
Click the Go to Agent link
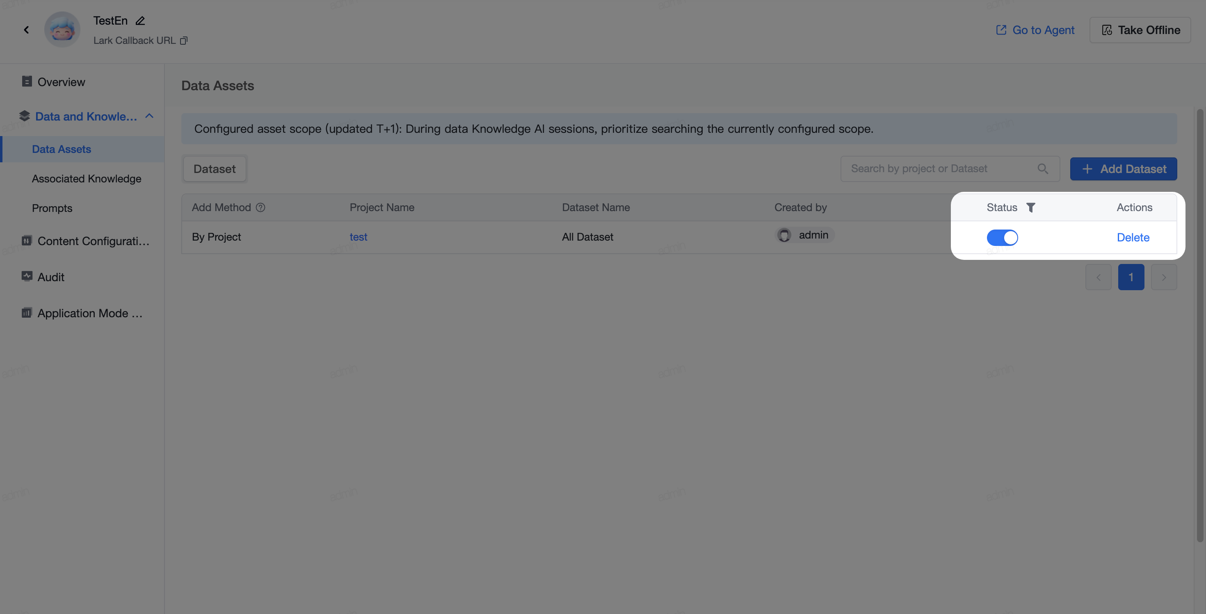tap(1035, 30)
